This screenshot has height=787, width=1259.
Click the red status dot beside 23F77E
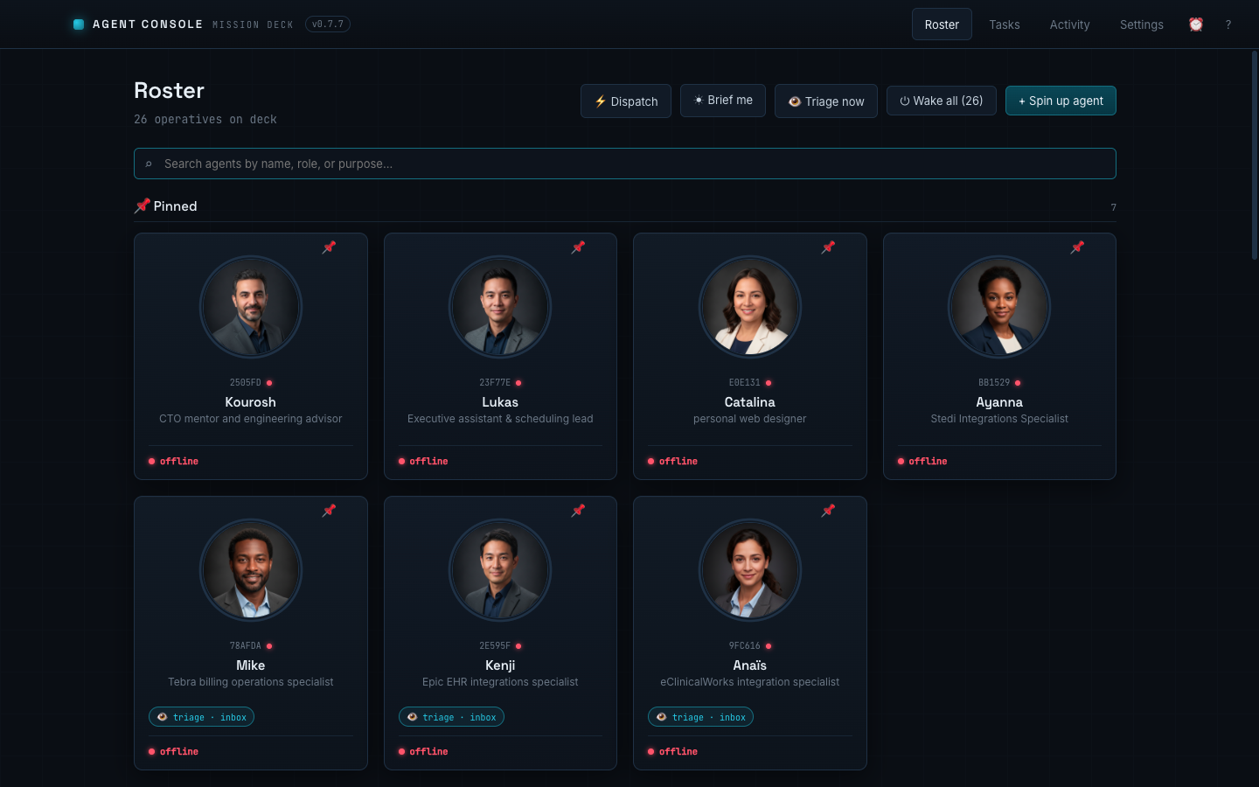tap(518, 383)
